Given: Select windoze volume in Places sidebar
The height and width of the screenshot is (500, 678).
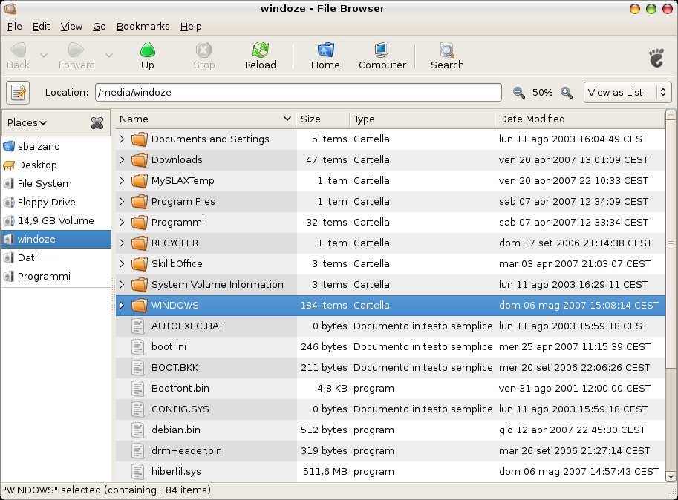Looking at the screenshot, I should pyautogui.click(x=56, y=239).
